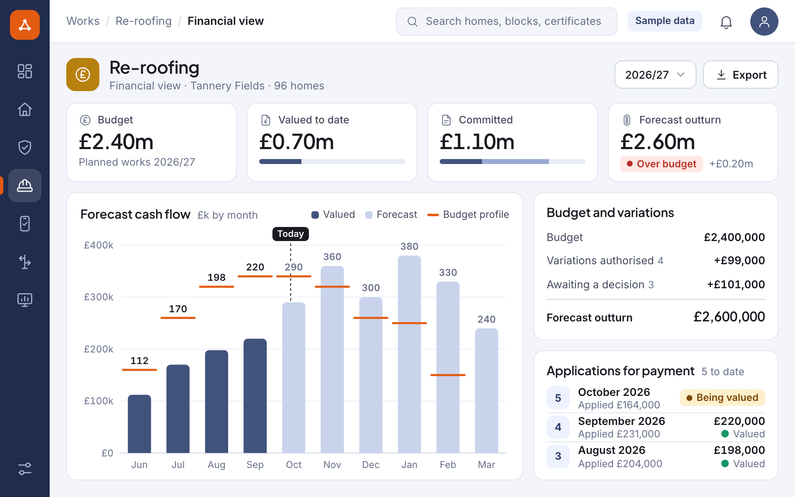Image resolution: width=795 pixels, height=497 pixels.
Task: Click the Aug valued bar
Action: tap(217, 401)
